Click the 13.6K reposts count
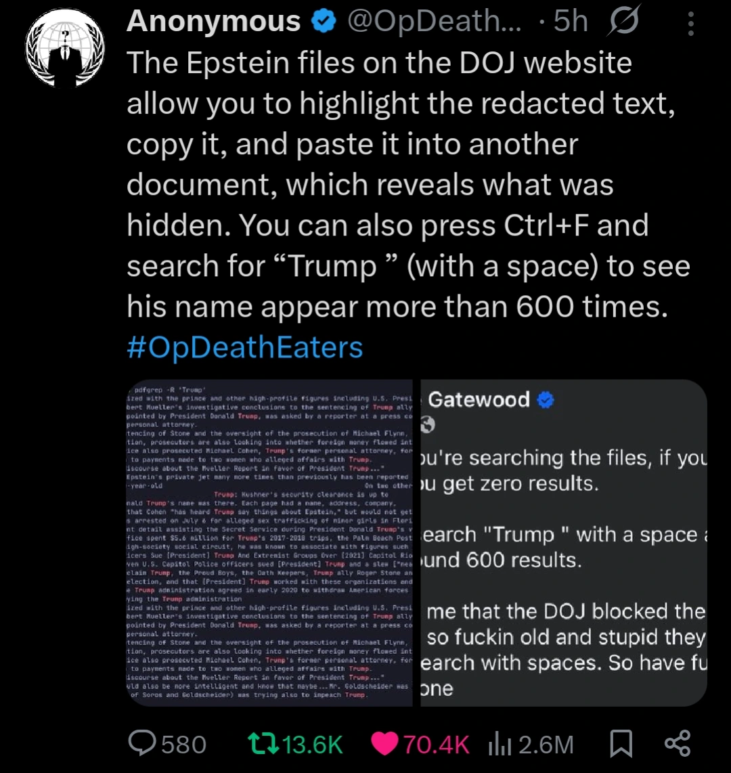Viewport: 731px width, 773px height. tap(312, 745)
